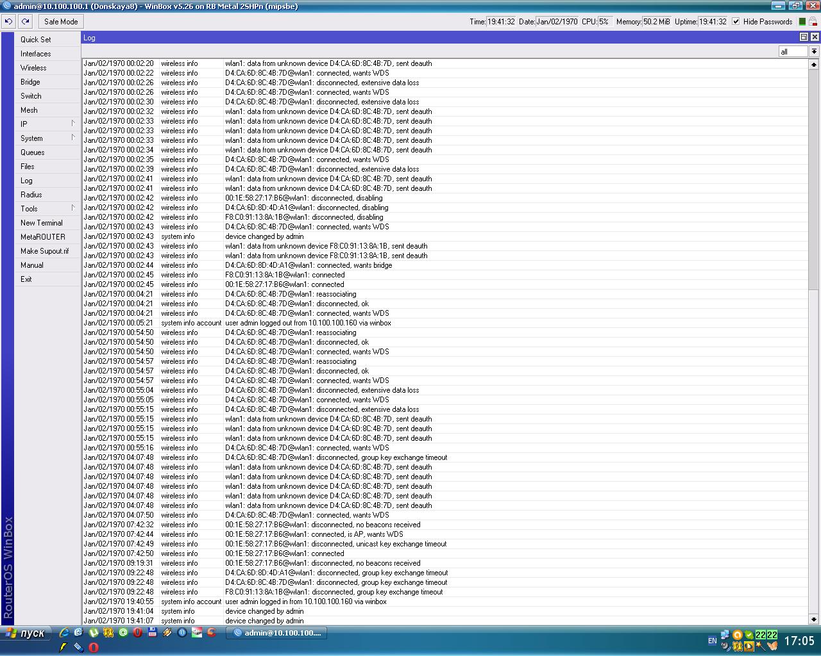Toggle the Safe Mode button
Viewport: 821px width, 656px height.
61,21
